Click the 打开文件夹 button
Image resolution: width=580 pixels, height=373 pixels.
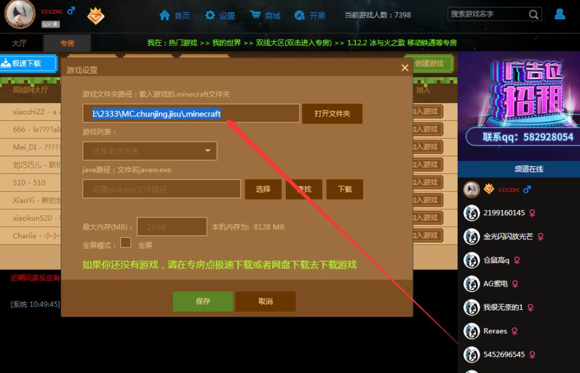click(332, 114)
